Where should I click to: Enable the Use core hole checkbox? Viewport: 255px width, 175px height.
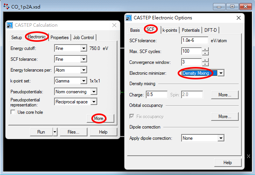14,112
